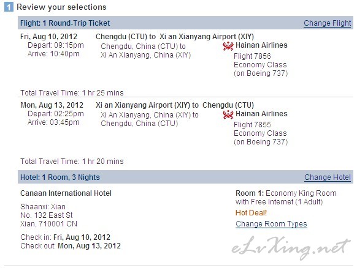Click the Hot Deal! label

click(x=251, y=213)
